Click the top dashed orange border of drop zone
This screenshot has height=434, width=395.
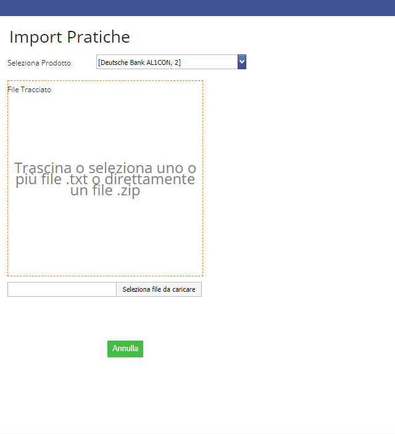(105, 80)
